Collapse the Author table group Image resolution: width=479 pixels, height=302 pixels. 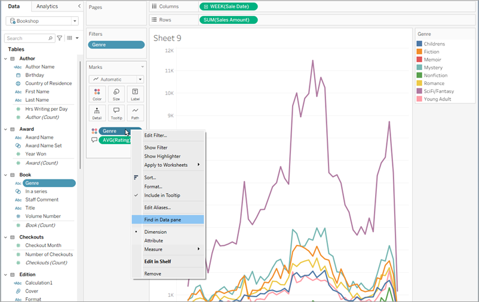[x=6, y=59]
